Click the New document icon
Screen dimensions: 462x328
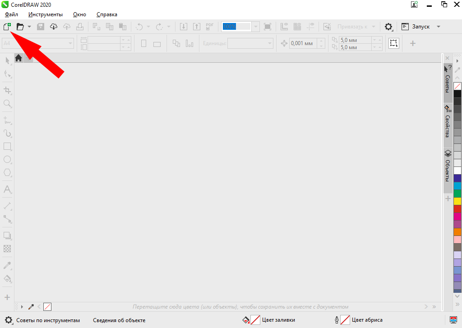tap(7, 27)
